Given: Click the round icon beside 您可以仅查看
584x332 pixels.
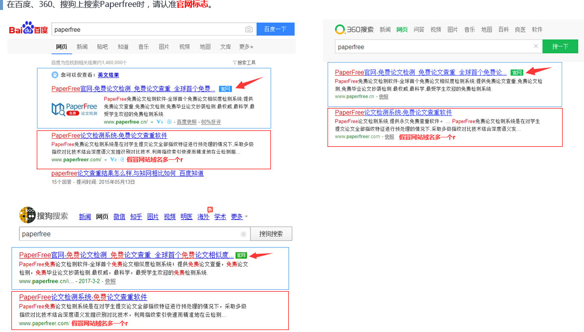Looking at the screenshot, I should pyautogui.click(x=55, y=75).
